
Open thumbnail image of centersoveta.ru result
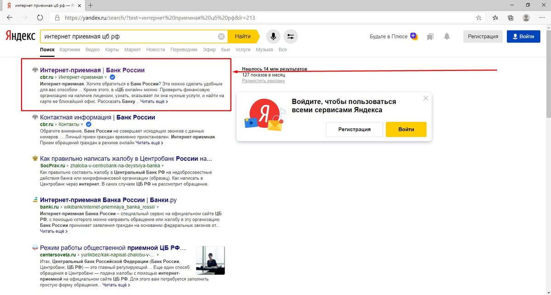point(210,260)
